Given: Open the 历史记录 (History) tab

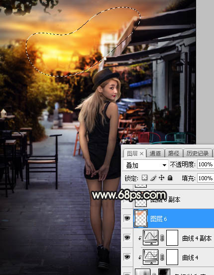Looking at the screenshot, I should pos(198,154).
